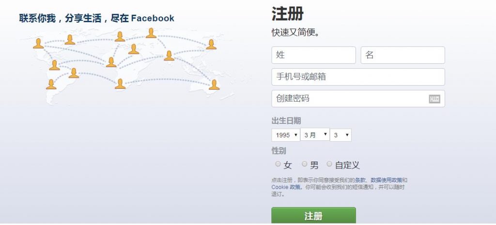This screenshot has height=225, width=496.
Task: Focus the 姓 surname input field
Action: click(x=313, y=55)
